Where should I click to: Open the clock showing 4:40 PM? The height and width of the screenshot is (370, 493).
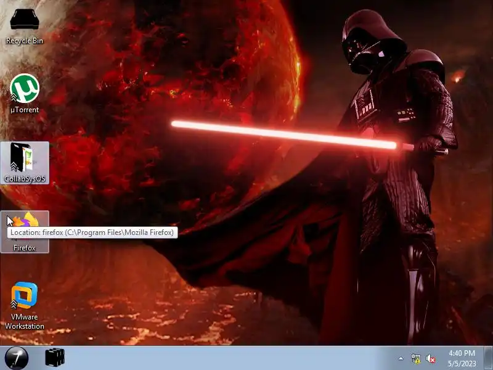pos(462,358)
